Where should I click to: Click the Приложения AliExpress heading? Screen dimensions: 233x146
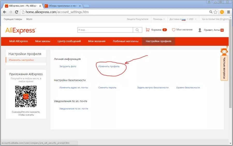(26, 74)
